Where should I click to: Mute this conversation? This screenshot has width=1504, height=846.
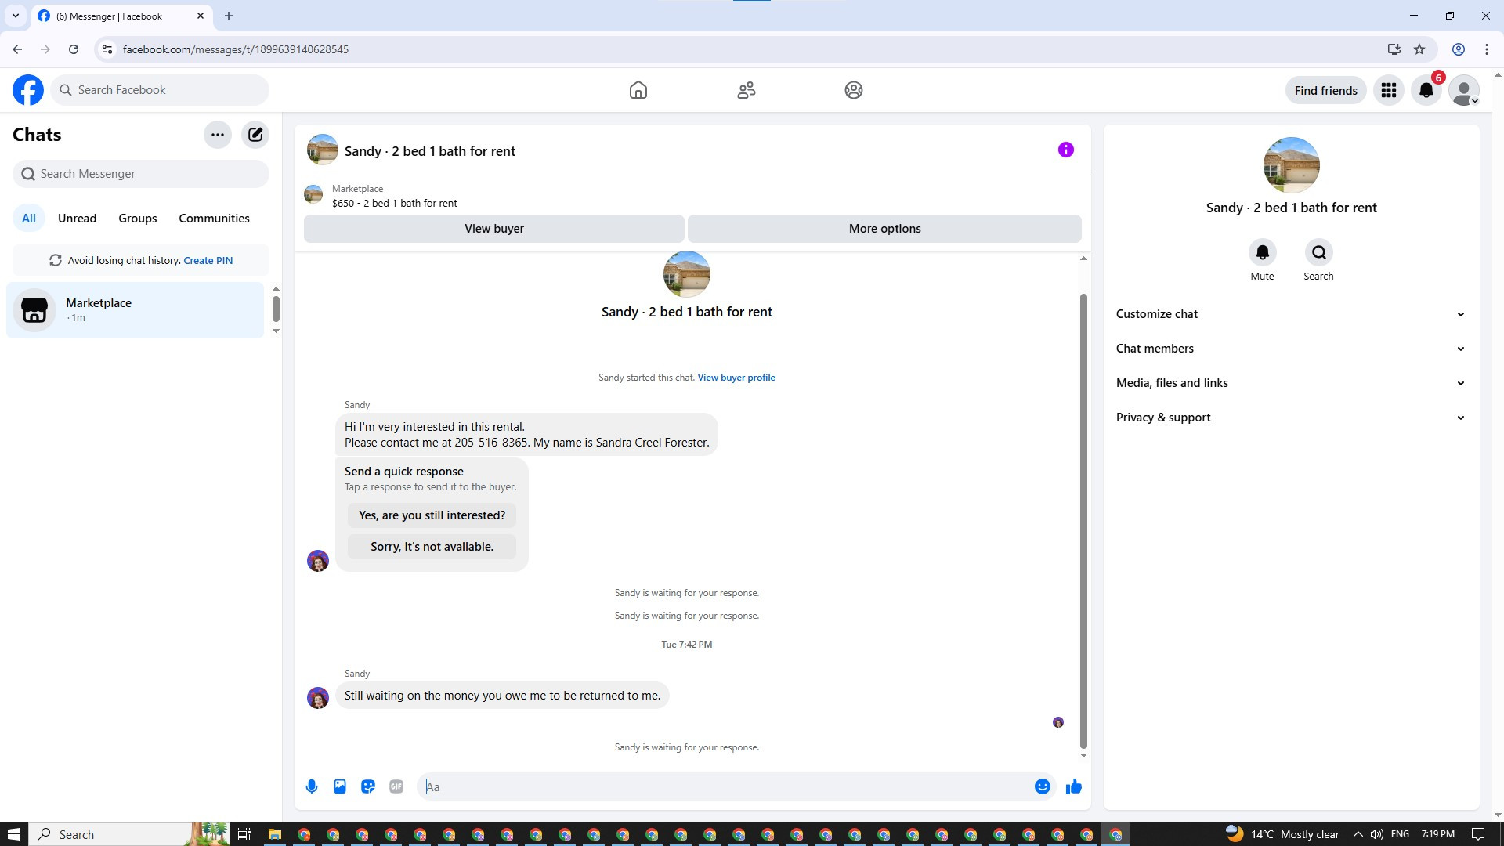coord(1262,253)
